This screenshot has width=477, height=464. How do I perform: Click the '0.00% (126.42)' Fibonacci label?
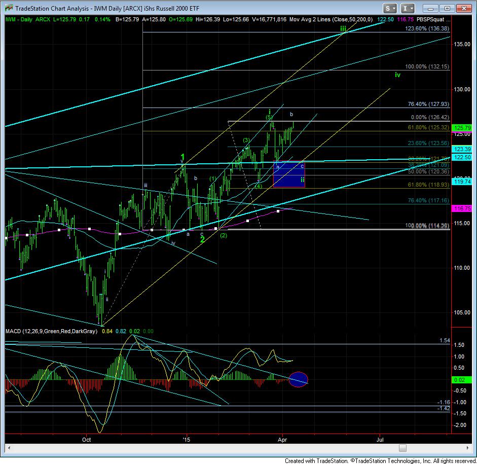pos(430,118)
